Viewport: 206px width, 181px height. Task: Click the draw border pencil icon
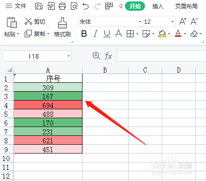pyautogui.click(x=146, y=34)
